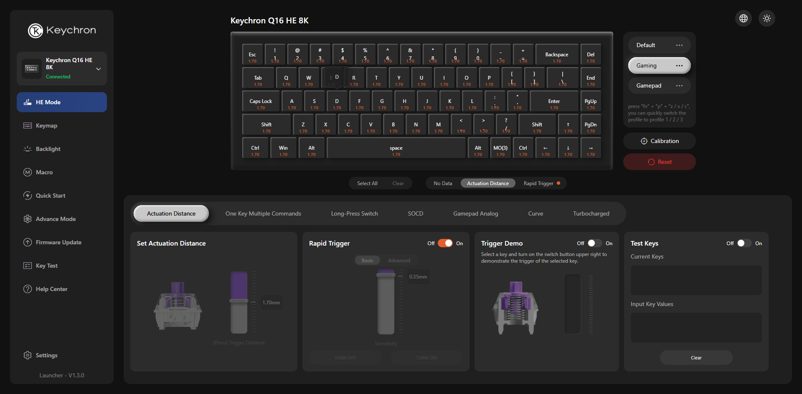Image resolution: width=802 pixels, height=394 pixels.
Task: Open the Macro page icon
Action: pos(28,172)
